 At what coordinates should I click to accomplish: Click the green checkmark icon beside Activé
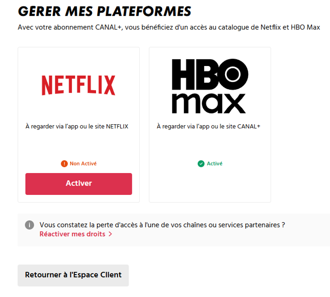[201, 164]
